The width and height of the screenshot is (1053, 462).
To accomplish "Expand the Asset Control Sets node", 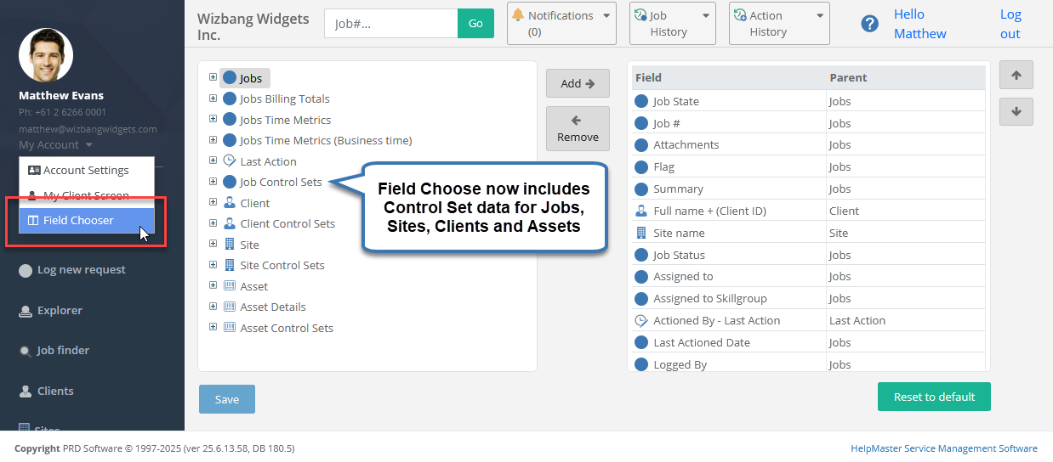I will (213, 328).
